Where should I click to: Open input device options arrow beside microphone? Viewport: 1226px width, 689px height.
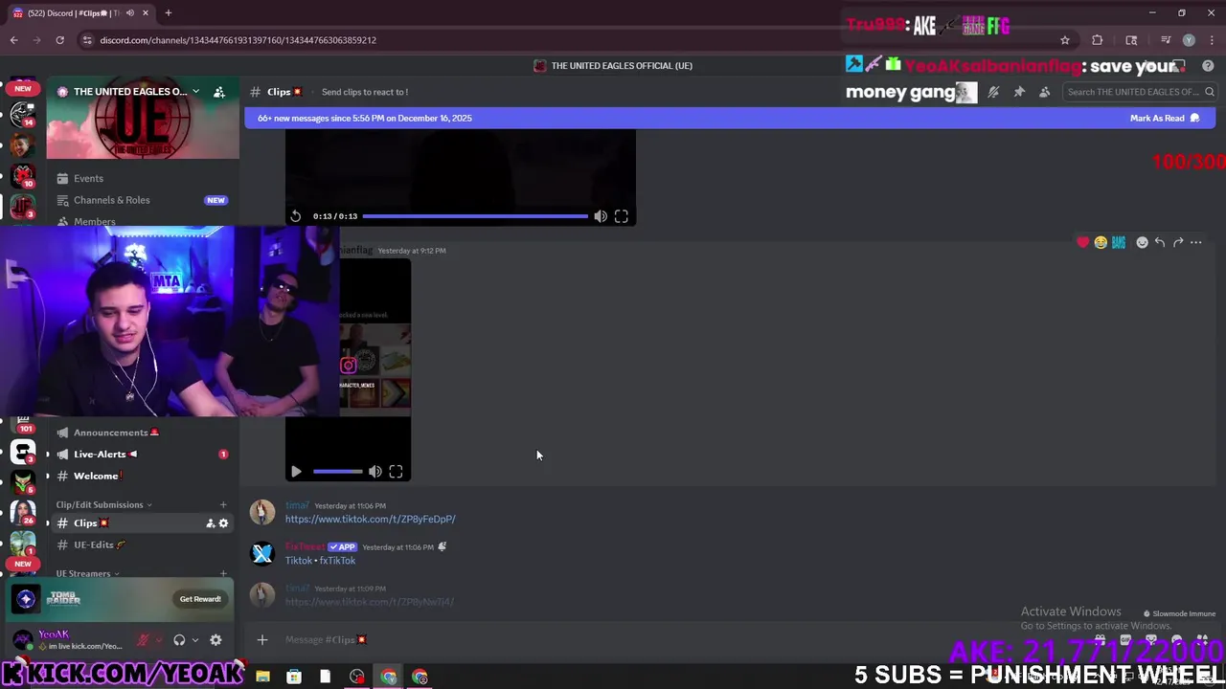[x=159, y=640]
